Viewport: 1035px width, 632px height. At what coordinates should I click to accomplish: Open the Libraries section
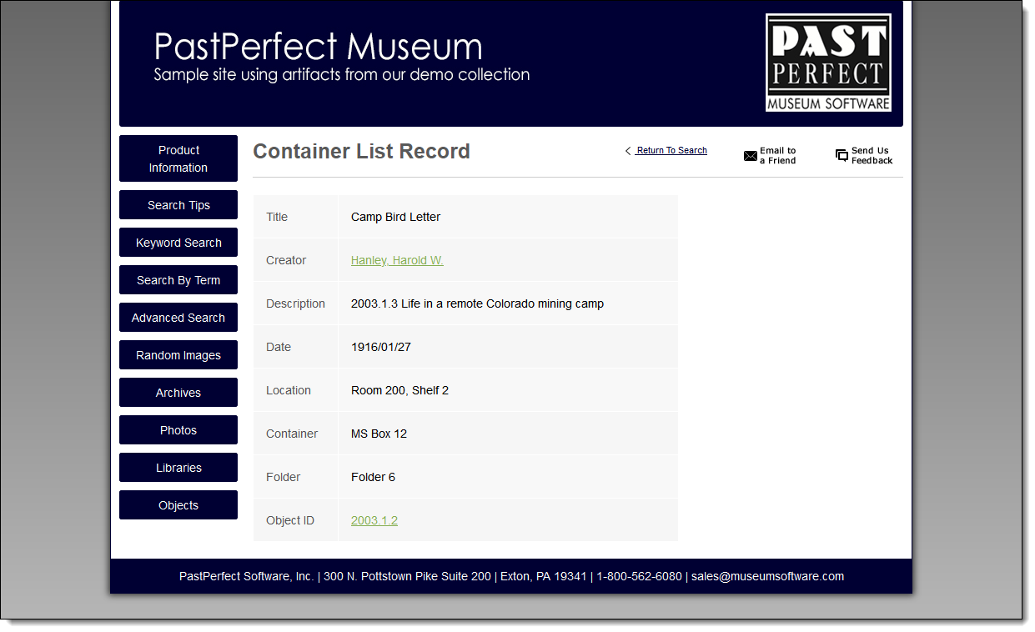178,467
